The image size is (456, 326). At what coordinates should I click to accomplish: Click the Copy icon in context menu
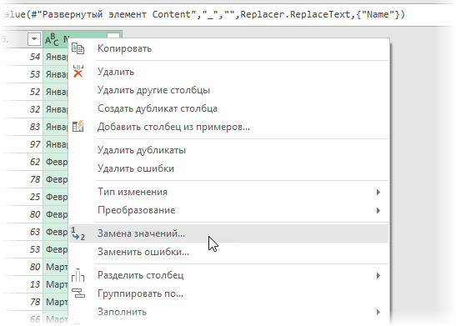(x=78, y=48)
